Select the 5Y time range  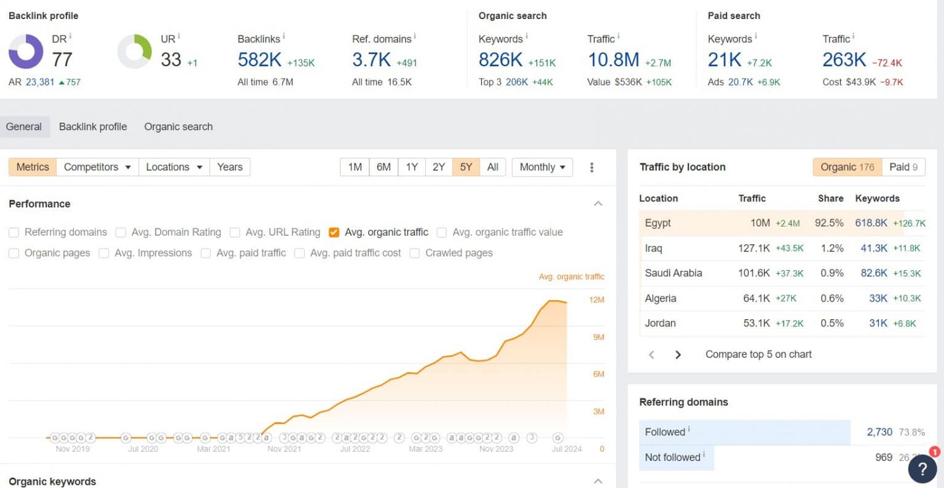coord(465,167)
